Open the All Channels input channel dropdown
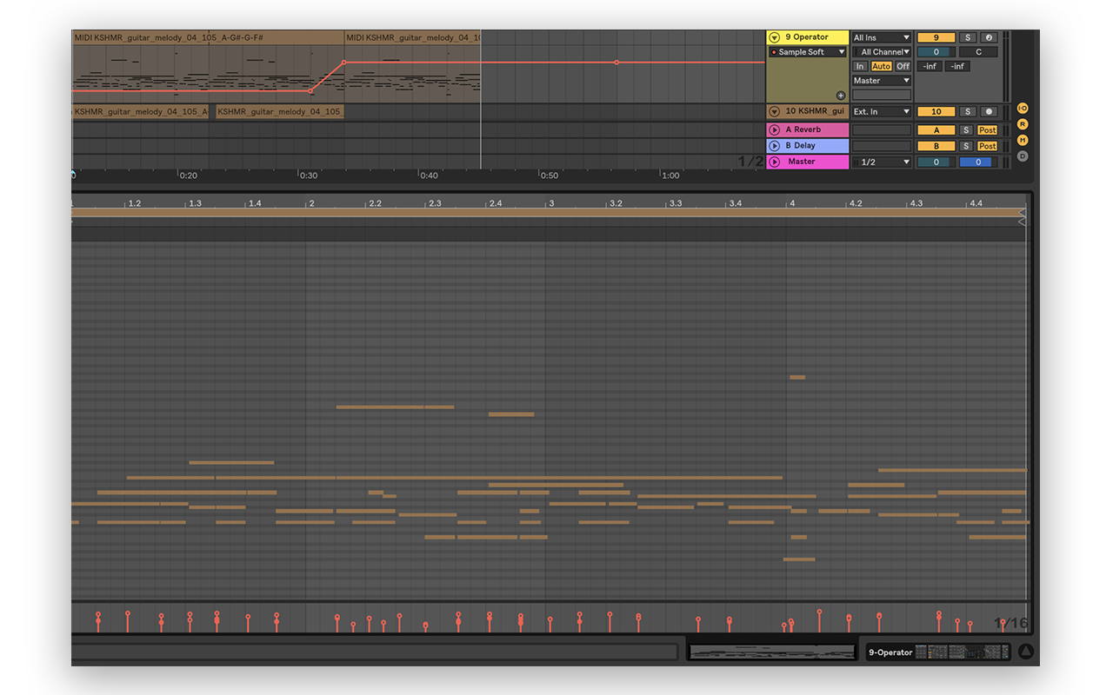The image size is (1113, 695). pyautogui.click(x=882, y=52)
